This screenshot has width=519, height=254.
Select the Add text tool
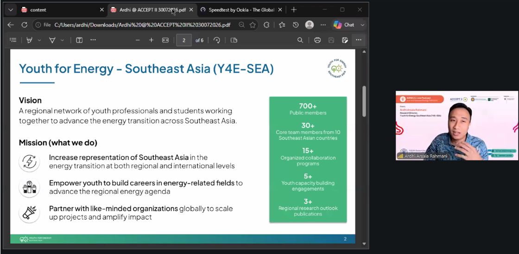pyautogui.click(x=79, y=40)
